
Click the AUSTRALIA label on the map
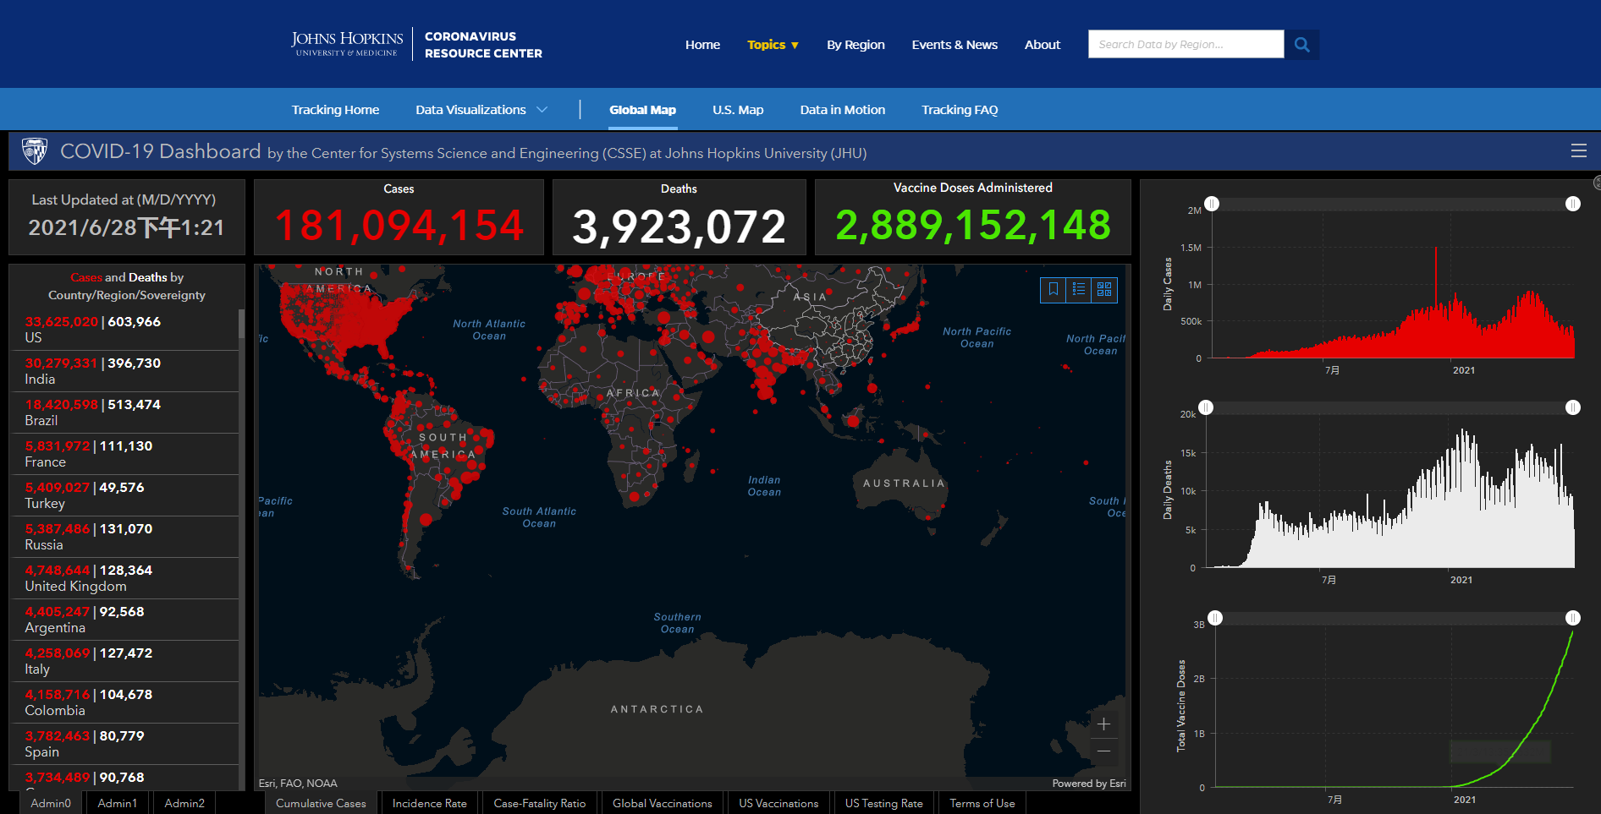[x=904, y=483]
